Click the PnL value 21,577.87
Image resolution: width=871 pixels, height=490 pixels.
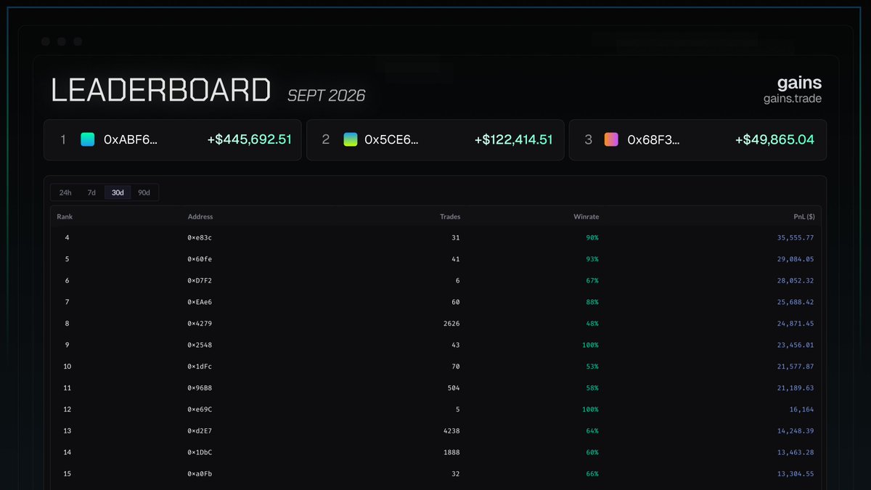[795, 367]
